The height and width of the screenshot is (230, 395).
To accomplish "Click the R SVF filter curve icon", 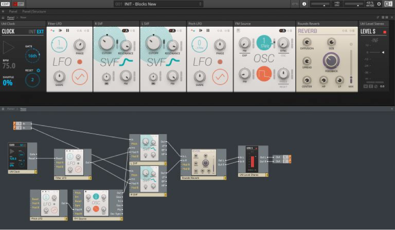I will pyautogui.click(x=126, y=62).
